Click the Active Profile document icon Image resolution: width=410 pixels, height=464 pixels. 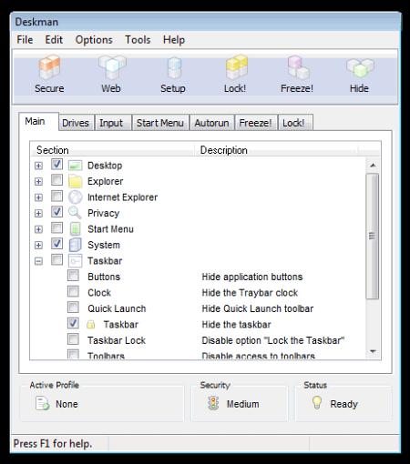(42, 404)
